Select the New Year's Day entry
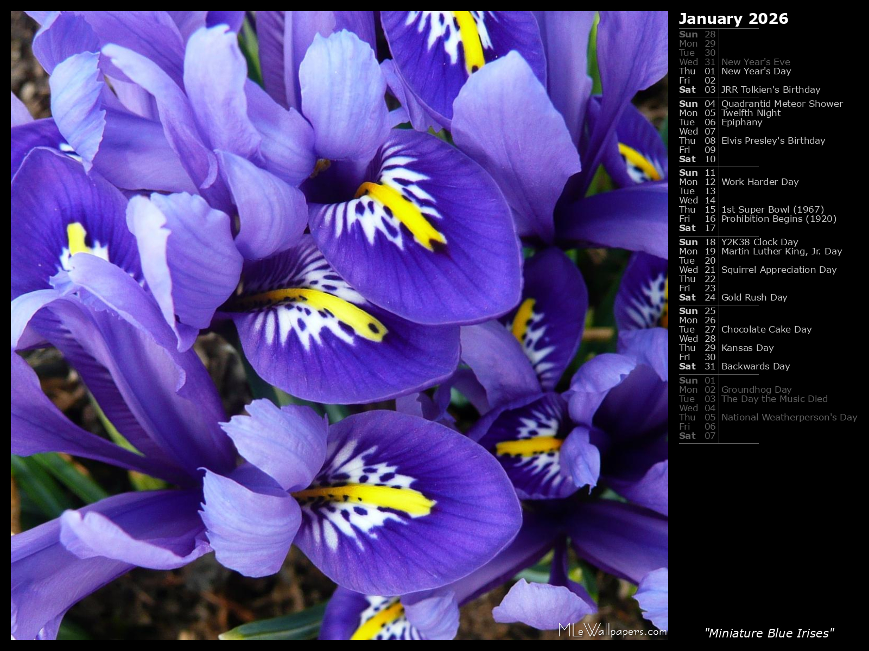The width and height of the screenshot is (869, 651). (756, 71)
